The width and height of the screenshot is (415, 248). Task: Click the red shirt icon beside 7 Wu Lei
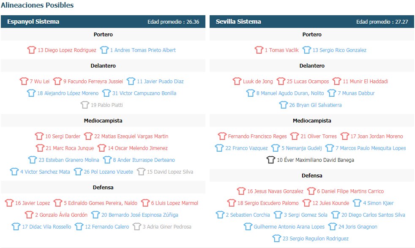tap(24, 81)
